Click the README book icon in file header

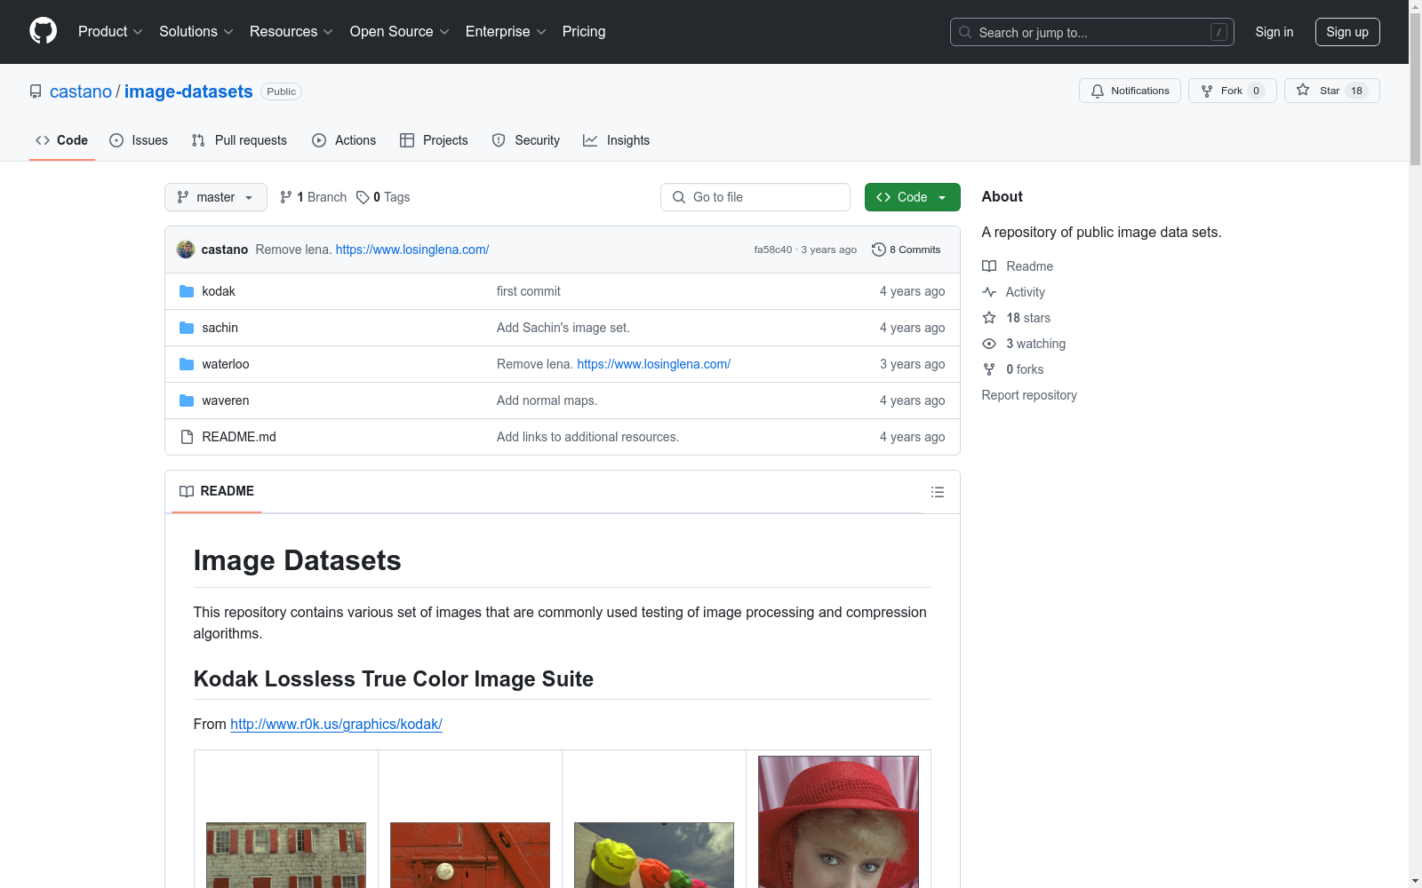click(x=187, y=491)
